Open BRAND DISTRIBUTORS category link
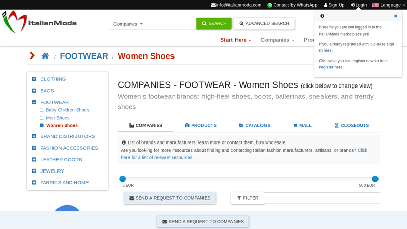The width and height of the screenshot is (407, 229). (68, 136)
